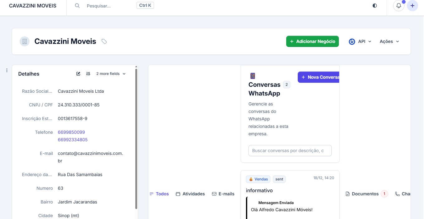Click phone number 6699850099 link
Image resolution: width=424 pixels, height=219 pixels.
coord(71,132)
